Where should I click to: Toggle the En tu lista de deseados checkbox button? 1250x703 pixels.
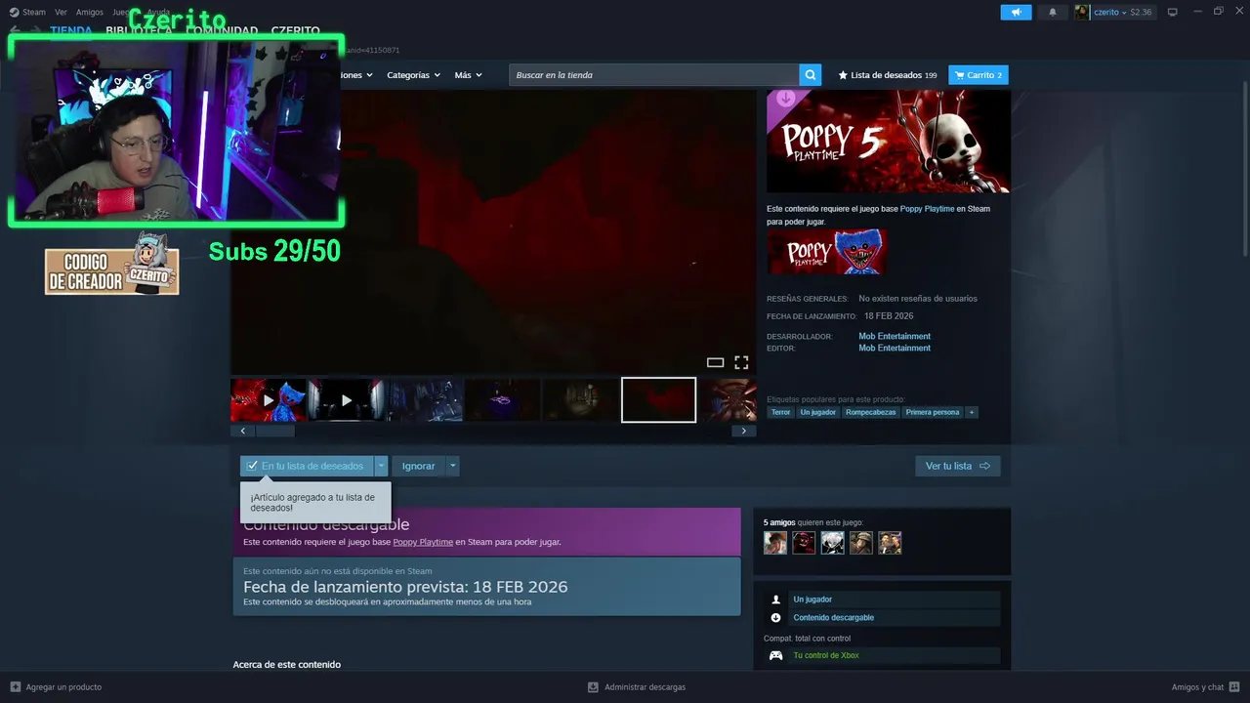point(307,466)
